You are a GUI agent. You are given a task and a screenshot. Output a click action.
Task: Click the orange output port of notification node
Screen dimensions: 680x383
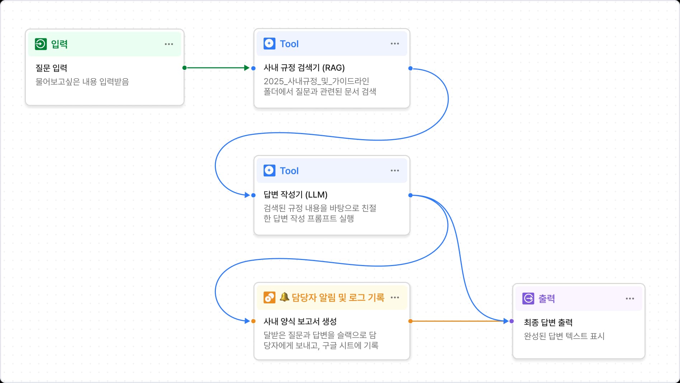pyautogui.click(x=410, y=321)
